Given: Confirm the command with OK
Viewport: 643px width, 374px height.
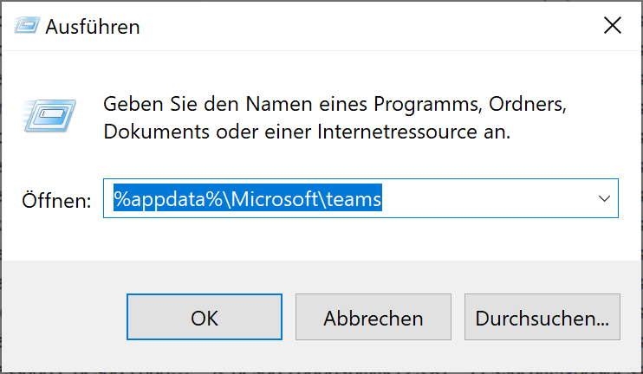Looking at the screenshot, I should [205, 318].
